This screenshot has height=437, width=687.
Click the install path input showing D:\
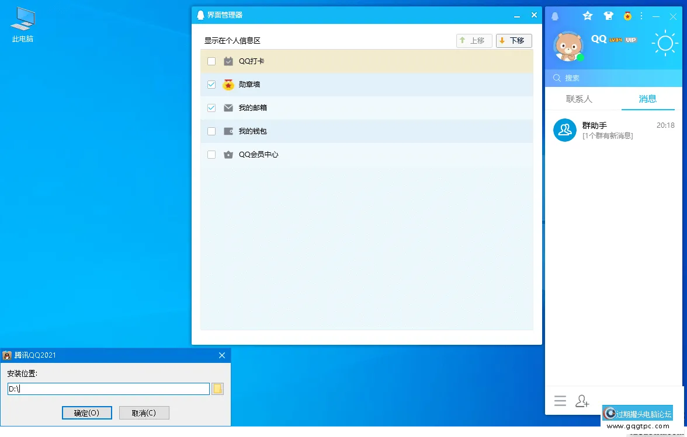(x=108, y=389)
